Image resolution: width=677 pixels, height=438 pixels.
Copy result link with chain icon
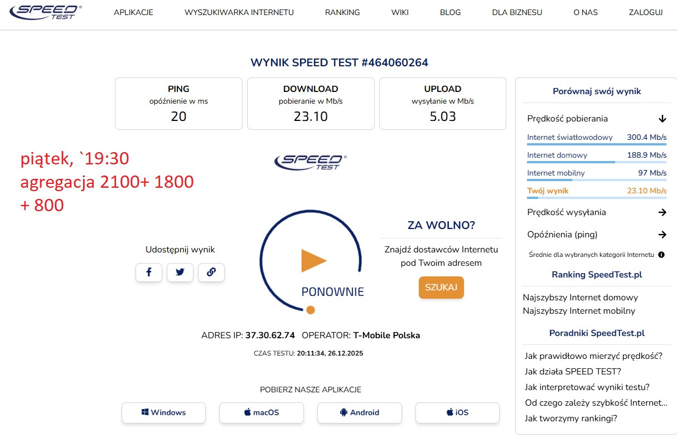tap(211, 272)
